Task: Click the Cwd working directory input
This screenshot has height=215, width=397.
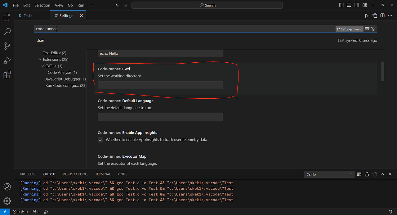Action: click(x=160, y=85)
